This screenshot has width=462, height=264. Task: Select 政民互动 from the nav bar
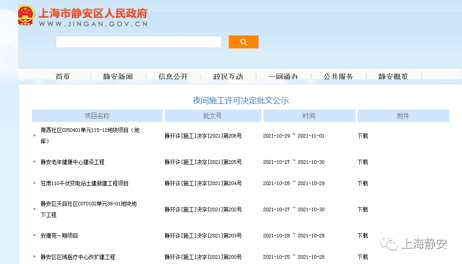tap(228, 76)
